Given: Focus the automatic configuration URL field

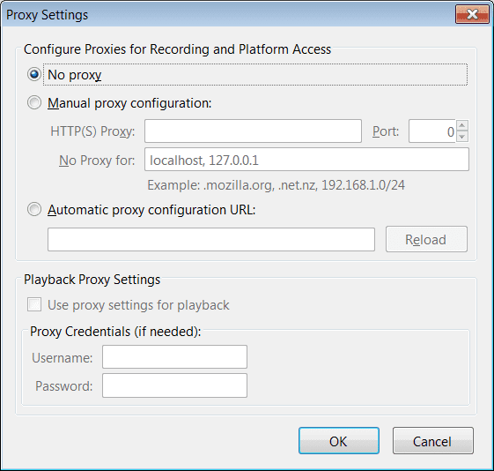Looking at the screenshot, I should point(211,239).
